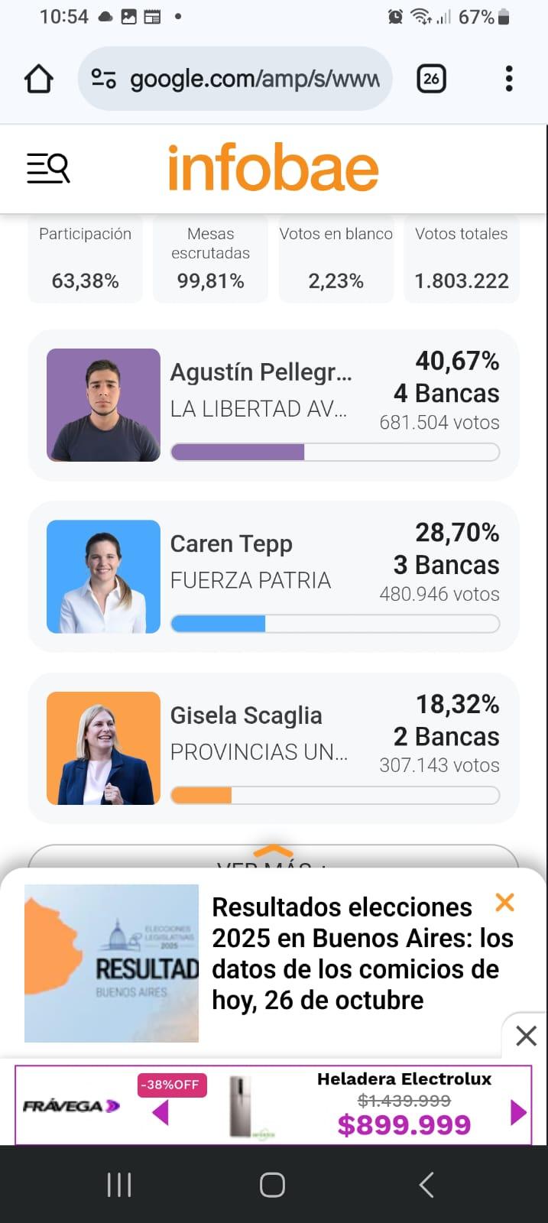Open Chrome's three-dot overflow menu

click(509, 79)
